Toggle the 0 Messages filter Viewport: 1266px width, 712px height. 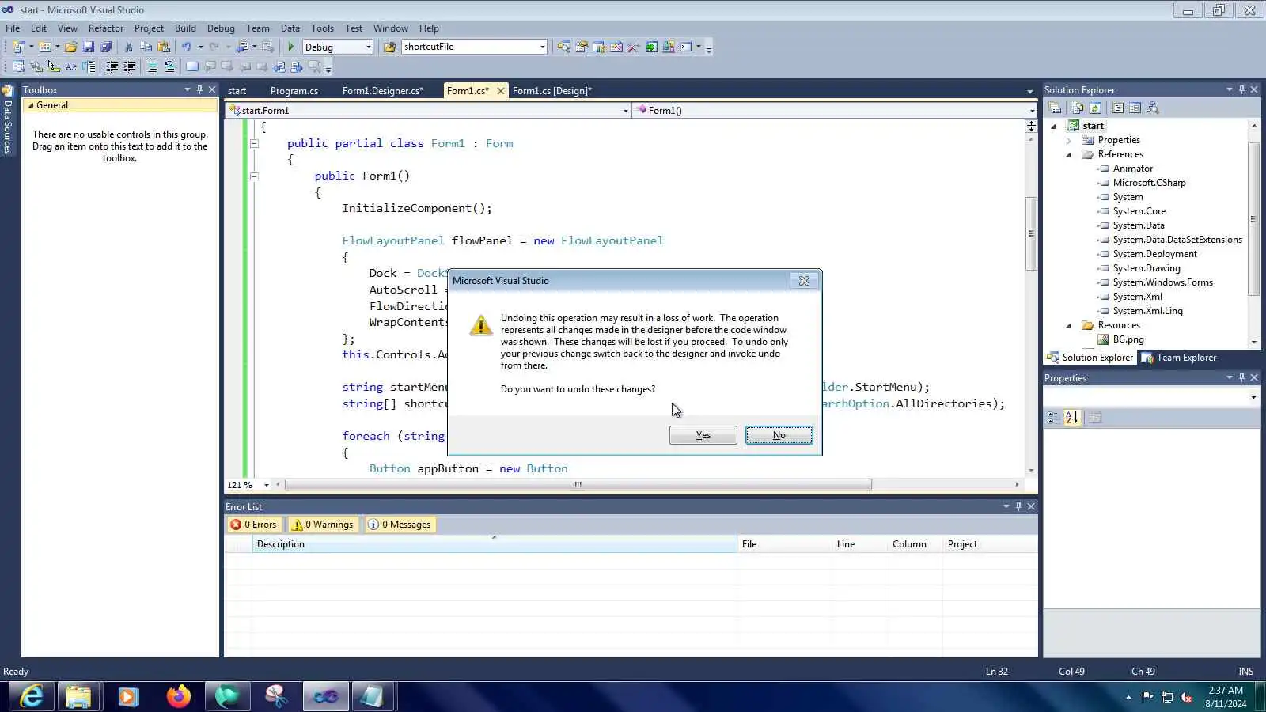tap(400, 525)
